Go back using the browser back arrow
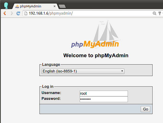Viewport: 163px width, 123px height. pos(5,13)
